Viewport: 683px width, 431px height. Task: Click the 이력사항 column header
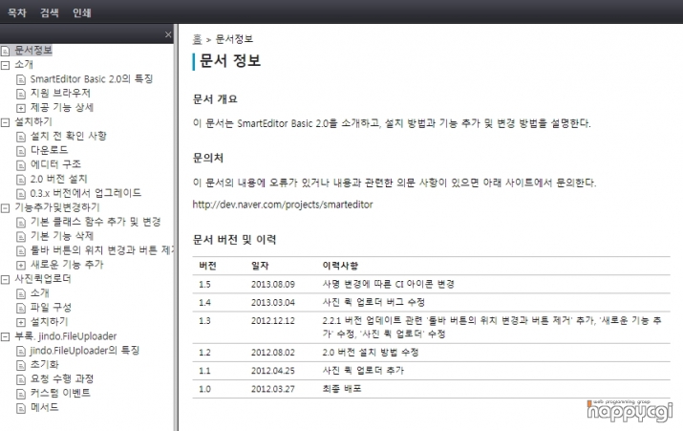[x=340, y=266]
